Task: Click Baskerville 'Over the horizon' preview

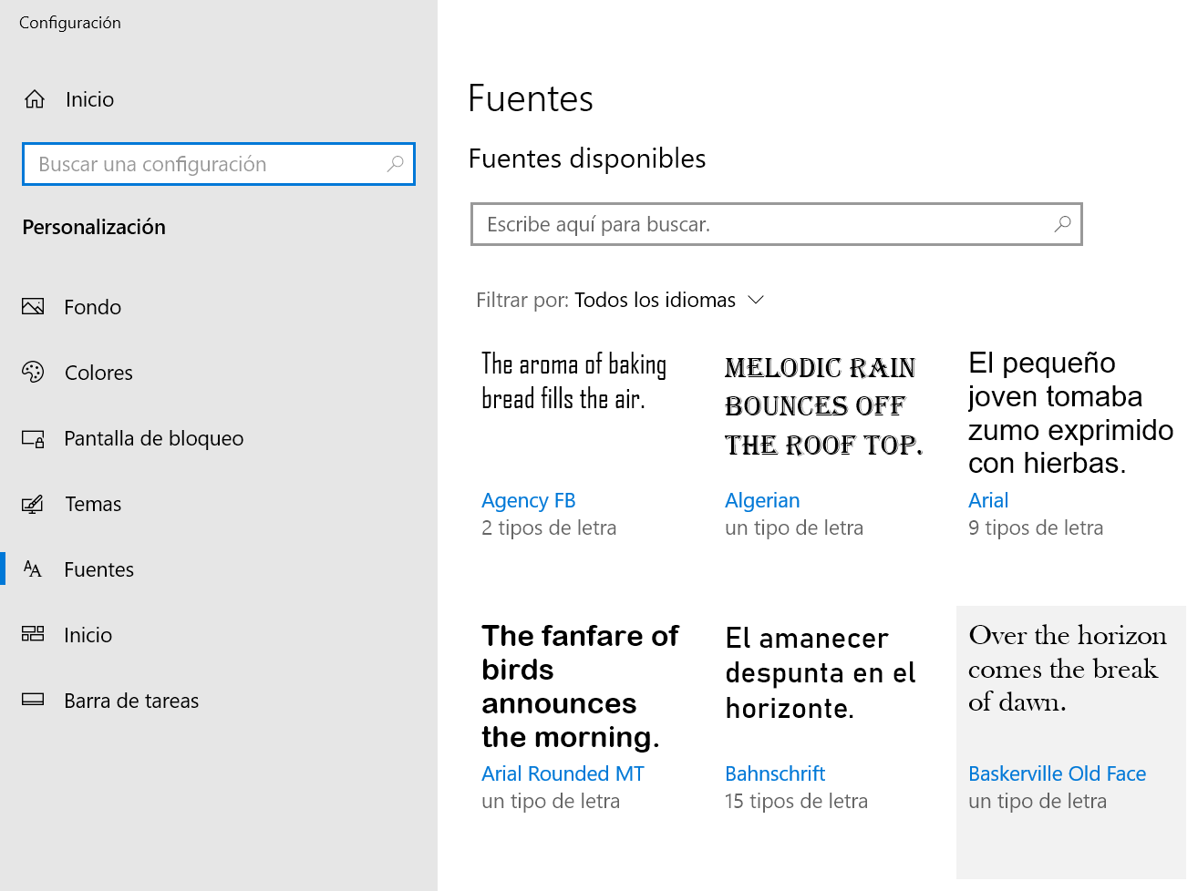Action: coord(1068,669)
